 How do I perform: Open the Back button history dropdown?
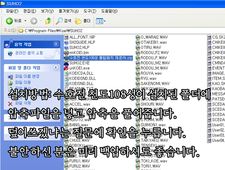coord(26,21)
